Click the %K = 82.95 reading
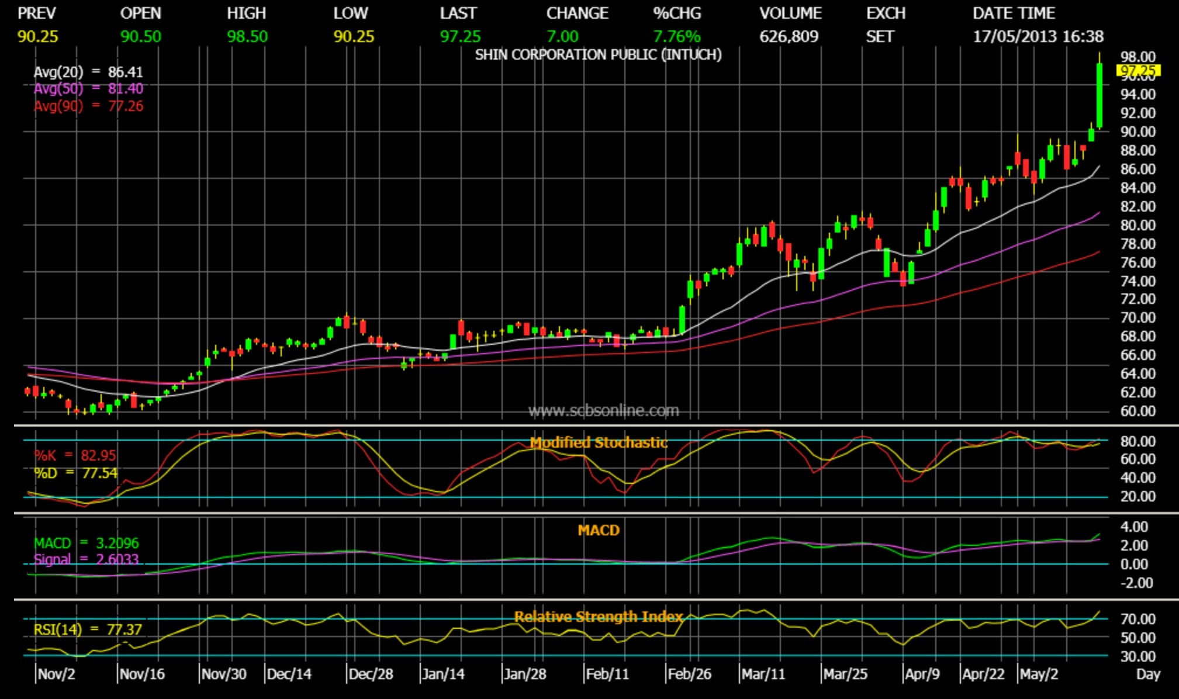Viewport: 1179px width, 699px height. pyautogui.click(x=75, y=455)
